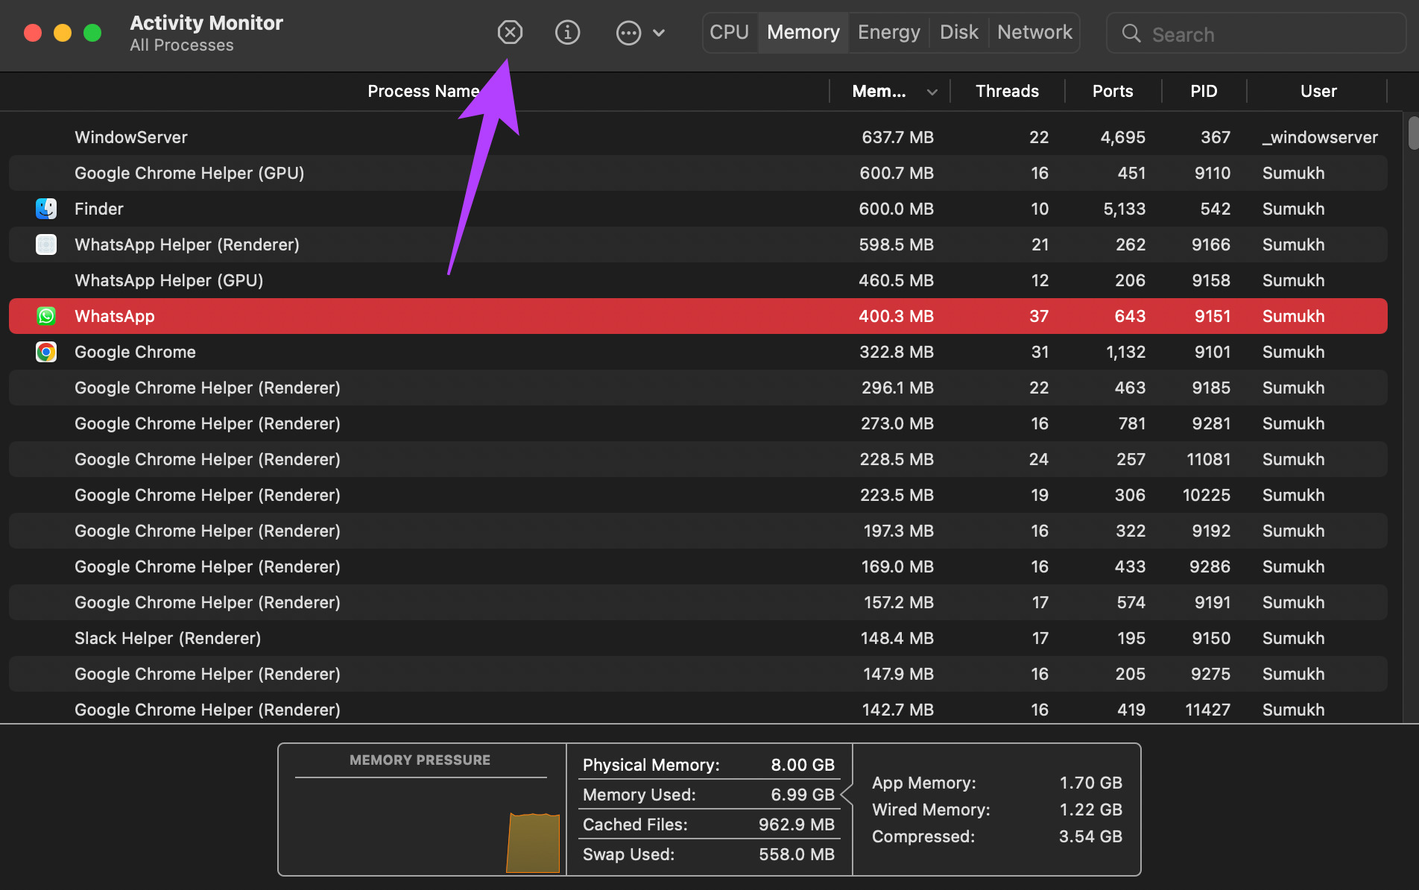This screenshot has width=1419, height=890.
Task: Select the Memory tab
Action: 803,32
